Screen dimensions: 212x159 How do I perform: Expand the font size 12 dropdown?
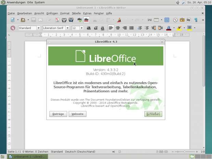coord(81,28)
